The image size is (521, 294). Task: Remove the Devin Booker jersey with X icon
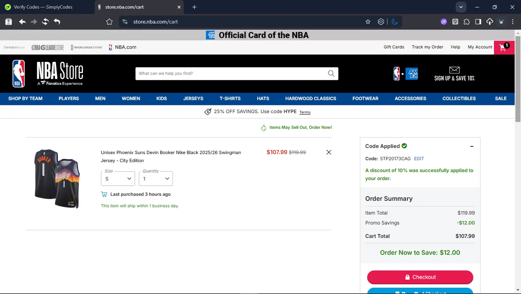coord(329,152)
